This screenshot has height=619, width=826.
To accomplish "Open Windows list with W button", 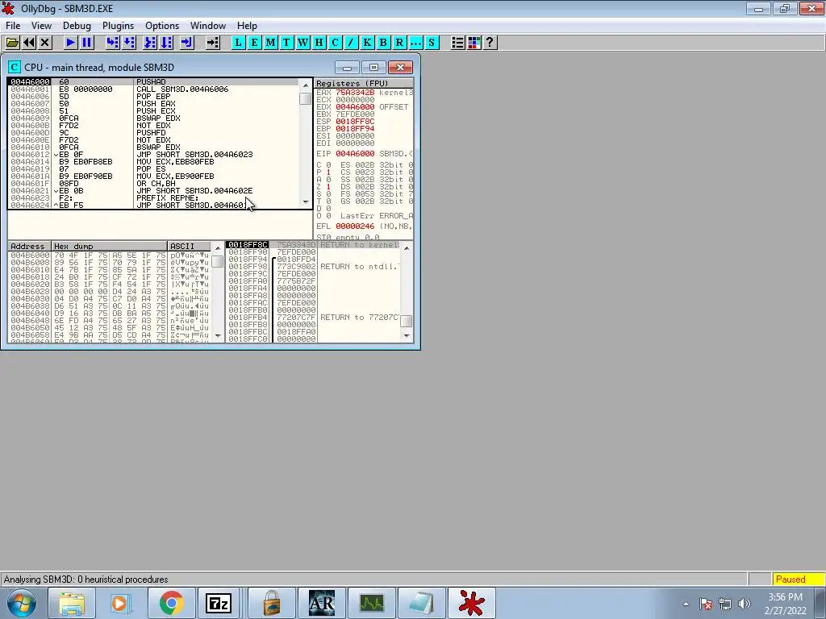I will 303,43.
